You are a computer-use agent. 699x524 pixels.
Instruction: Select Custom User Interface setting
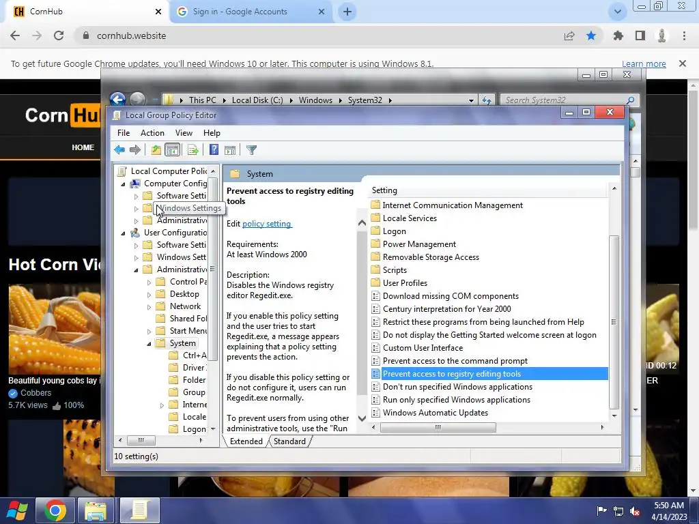423,348
